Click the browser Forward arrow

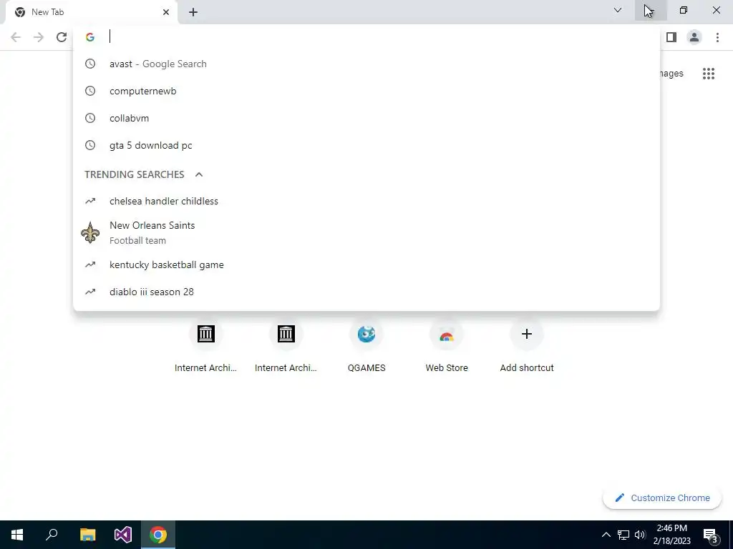click(x=39, y=37)
